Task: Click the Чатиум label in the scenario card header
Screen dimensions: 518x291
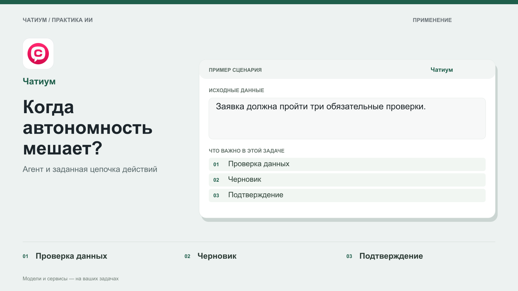Action: point(442,70)
